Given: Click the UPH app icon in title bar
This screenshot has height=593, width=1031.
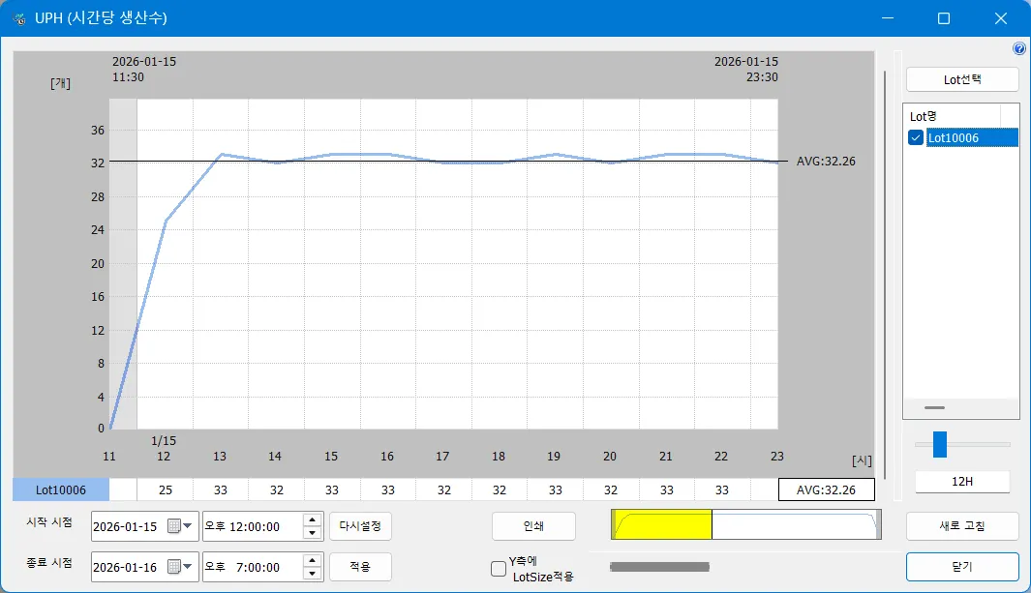Looking at the screenshot, I should [18, 18].
